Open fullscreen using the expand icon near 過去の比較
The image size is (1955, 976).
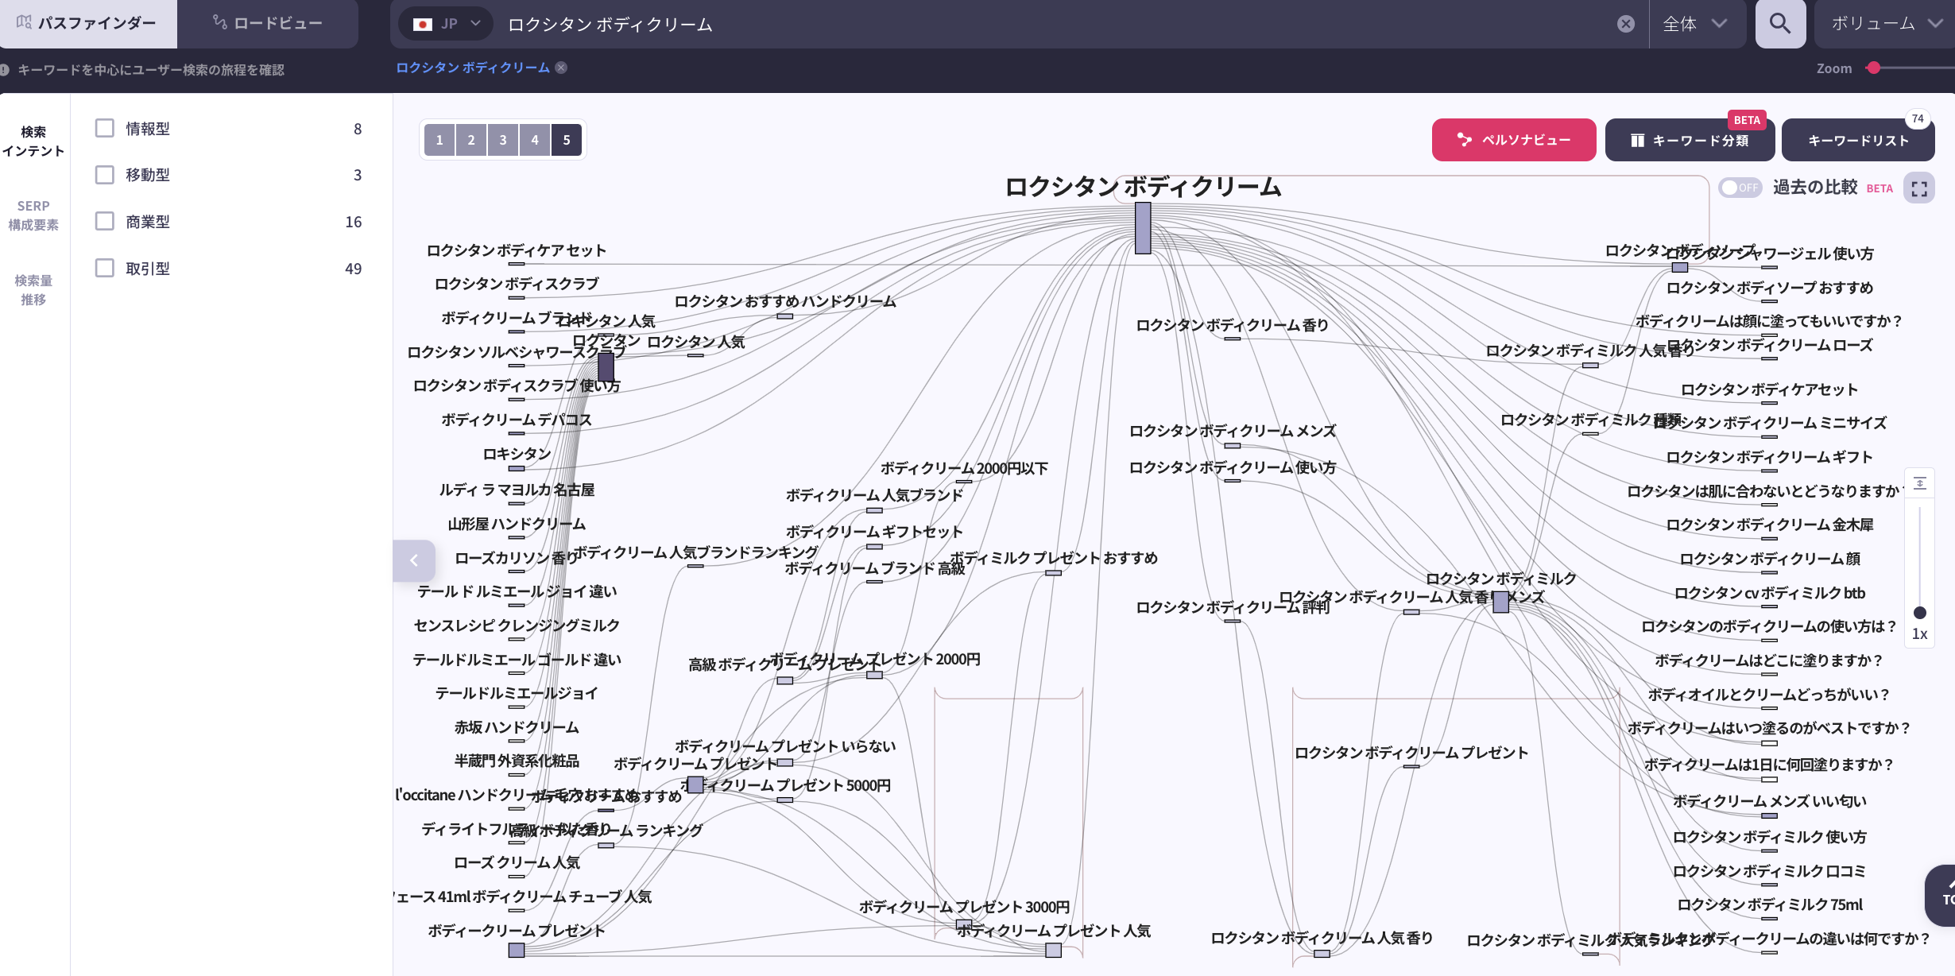1921,188
